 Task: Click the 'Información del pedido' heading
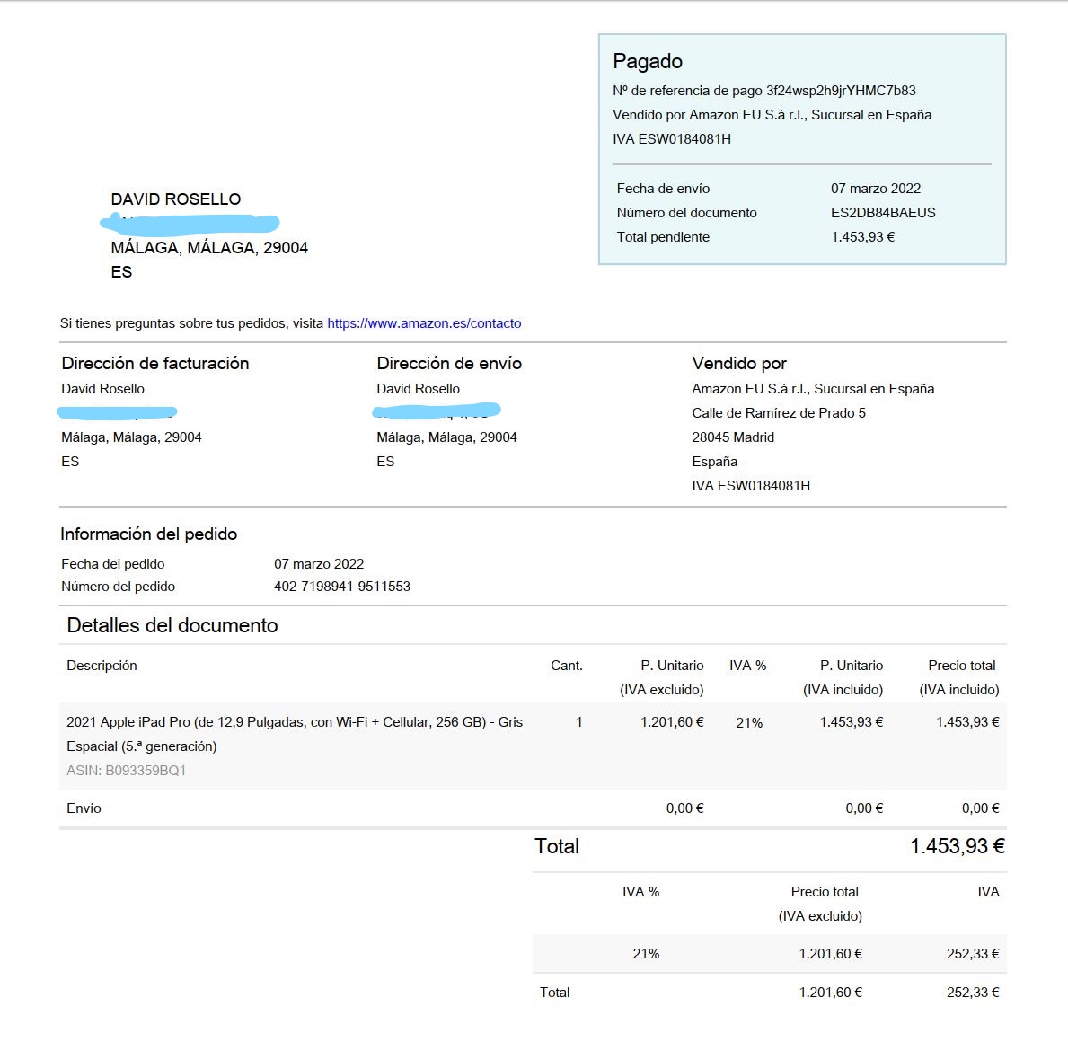(x=148, y=534)
